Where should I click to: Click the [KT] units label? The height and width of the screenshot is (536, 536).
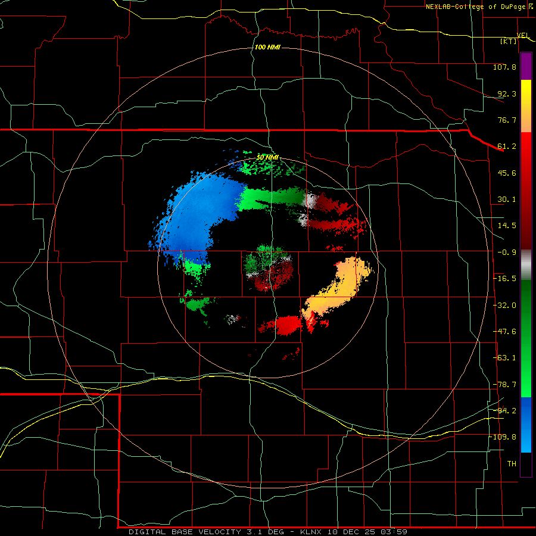509,41
